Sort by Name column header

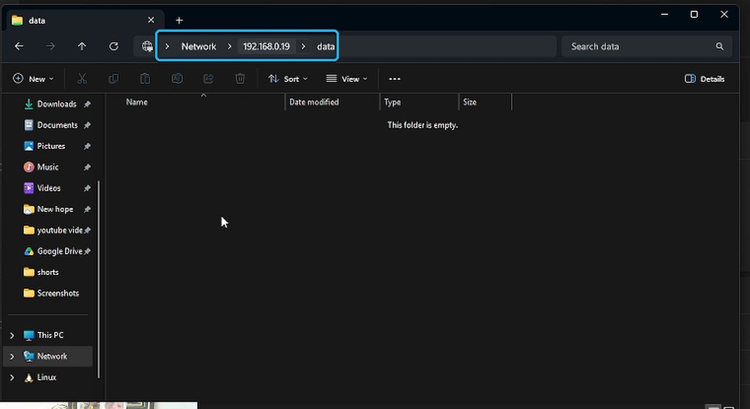pyautogui.click(x=137, y=102)
